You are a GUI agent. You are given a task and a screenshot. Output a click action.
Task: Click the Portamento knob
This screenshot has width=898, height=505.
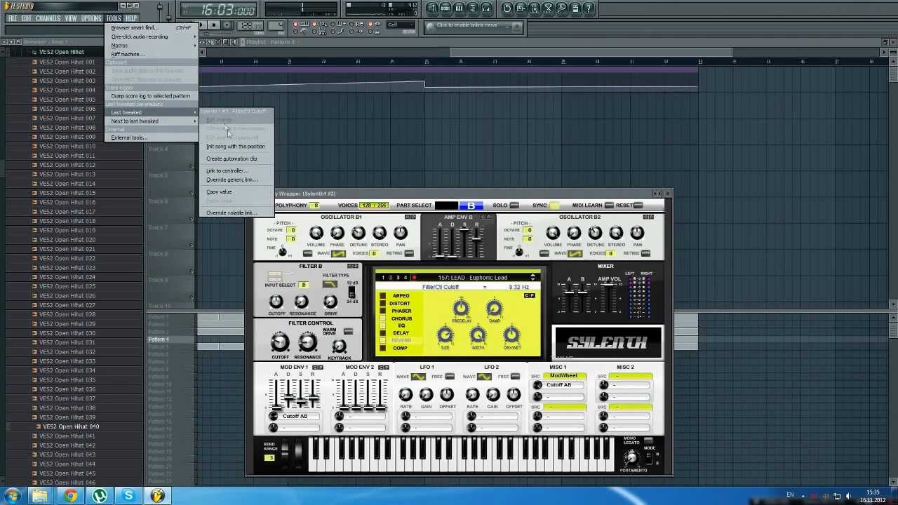631,458
